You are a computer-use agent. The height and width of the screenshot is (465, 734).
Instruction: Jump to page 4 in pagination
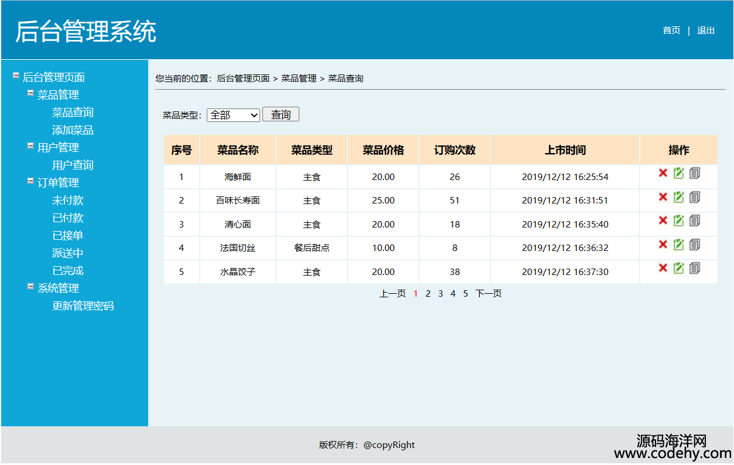[453, 294]
